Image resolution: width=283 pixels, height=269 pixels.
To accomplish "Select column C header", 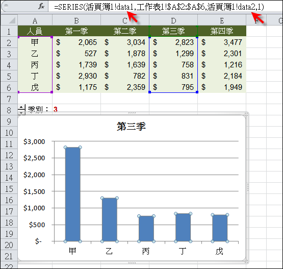I will pyautogui.click(x=125, y=20).
